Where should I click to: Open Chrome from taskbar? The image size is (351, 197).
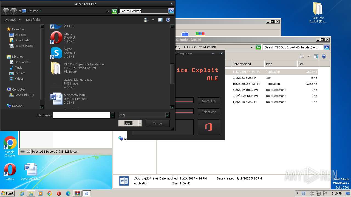(50, 193)
